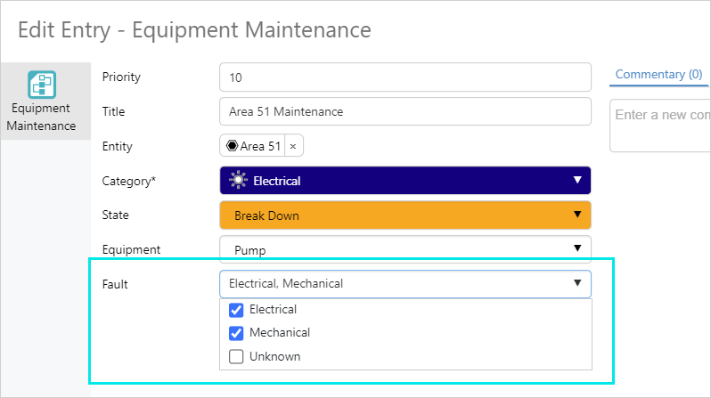
Task: Expand the State Break Down dropdown
Action: pyautogui.click(x=577, y=215)
